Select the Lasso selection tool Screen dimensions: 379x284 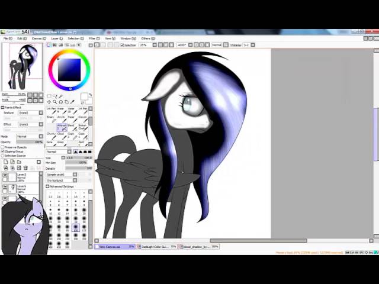[x=55, y=96]
